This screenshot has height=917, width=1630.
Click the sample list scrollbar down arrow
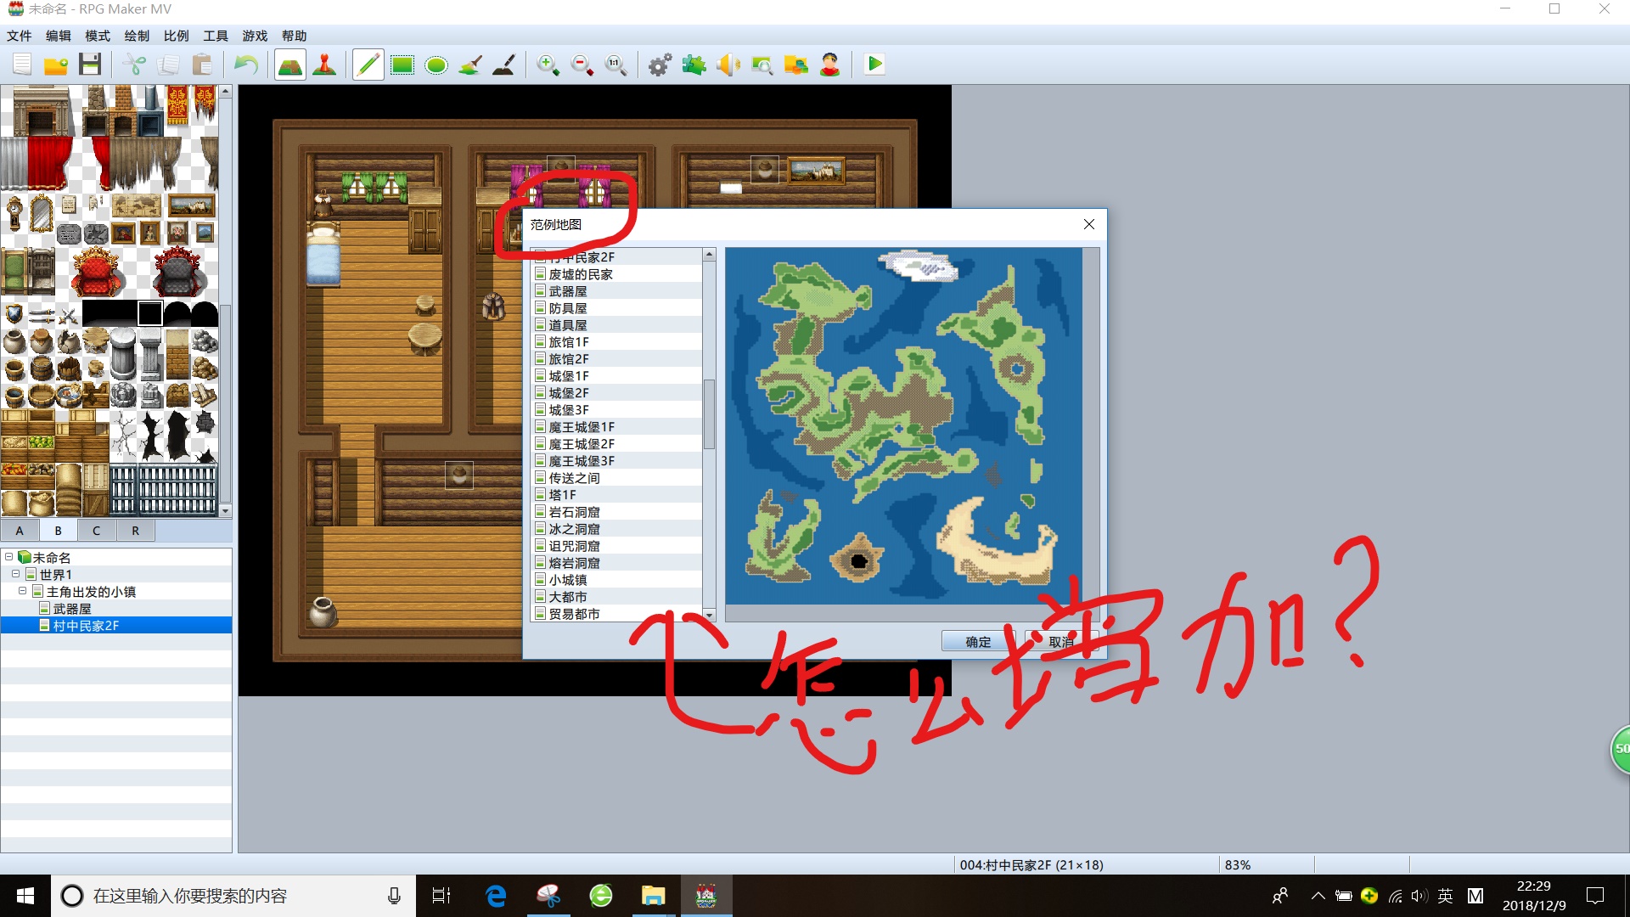(710, 615)
